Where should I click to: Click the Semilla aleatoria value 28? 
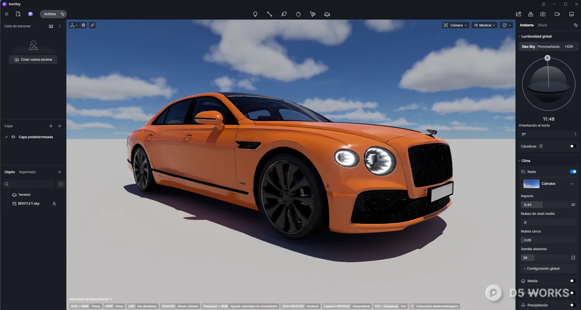point(545,257)
